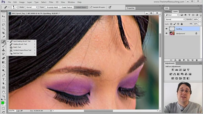
Task: Select the Rectangle shape tool
Action: coord(4,88)
